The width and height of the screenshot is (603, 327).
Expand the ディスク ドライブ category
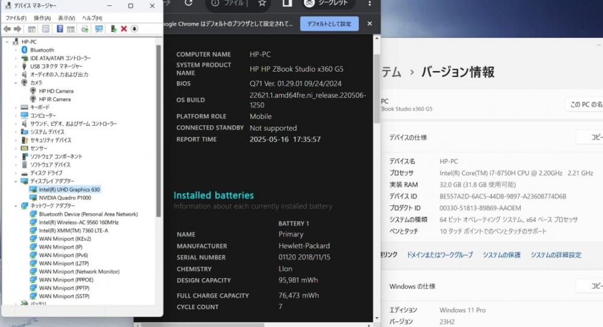[16, 173]
